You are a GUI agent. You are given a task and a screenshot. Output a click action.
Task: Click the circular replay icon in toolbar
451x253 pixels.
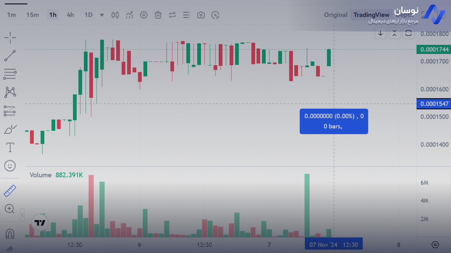(215, 15)
